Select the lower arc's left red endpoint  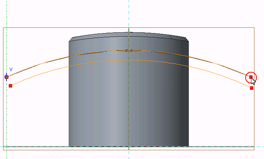click(10, 86)
